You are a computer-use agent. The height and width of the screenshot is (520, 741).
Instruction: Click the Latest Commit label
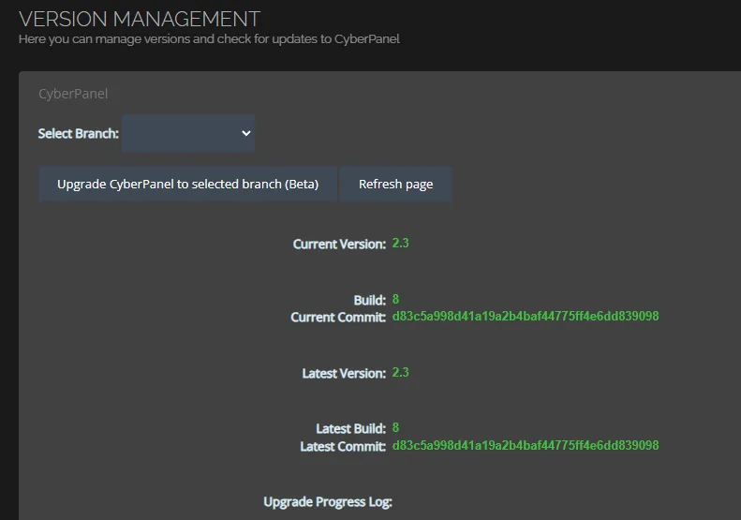343,446
